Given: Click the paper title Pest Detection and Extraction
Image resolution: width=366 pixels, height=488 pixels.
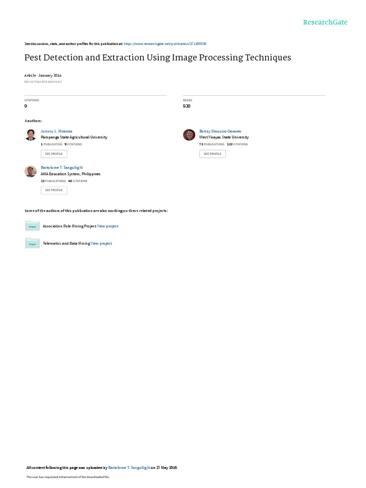Looking at the screenshot, I should 158,58.
